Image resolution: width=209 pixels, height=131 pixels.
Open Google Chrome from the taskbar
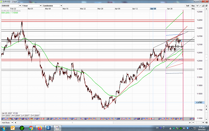(31, 128)
